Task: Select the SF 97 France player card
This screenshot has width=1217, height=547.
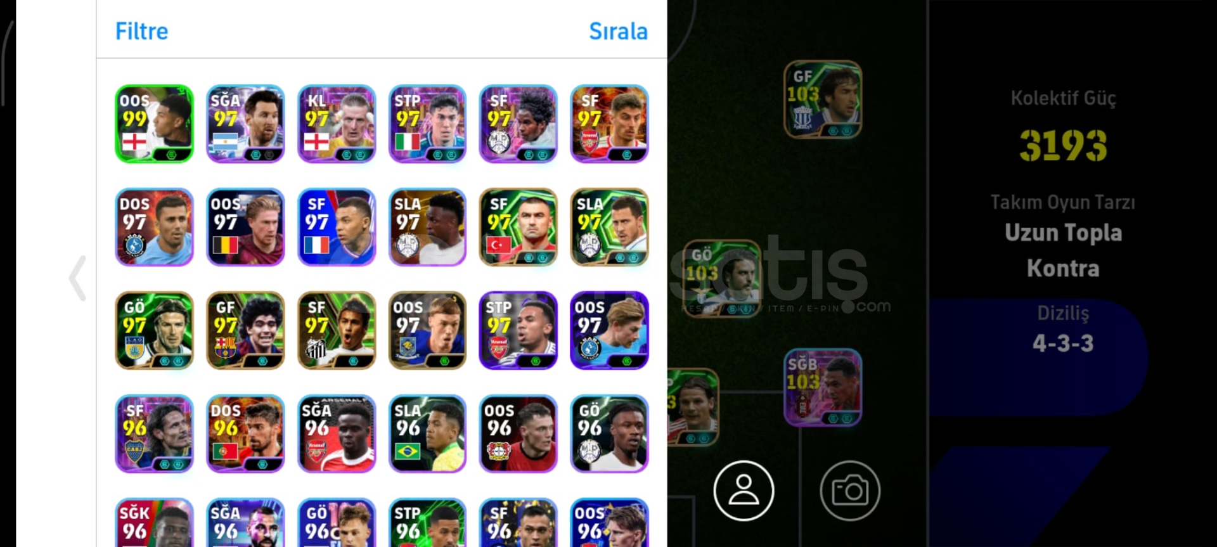Action: pos(337,227)
